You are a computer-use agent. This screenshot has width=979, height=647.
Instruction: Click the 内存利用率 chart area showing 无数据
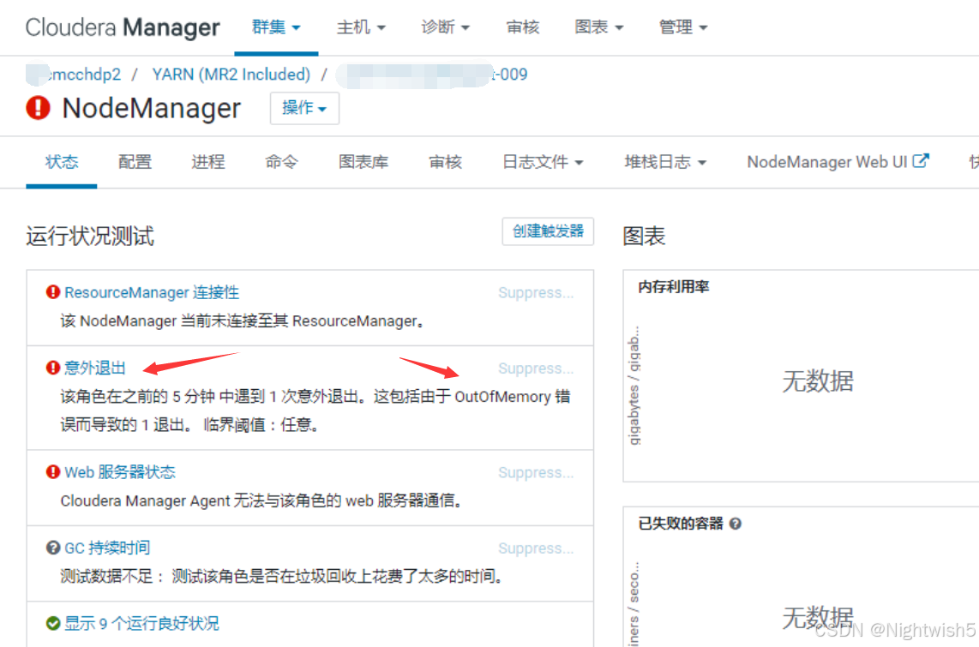[x=817, y=380]
